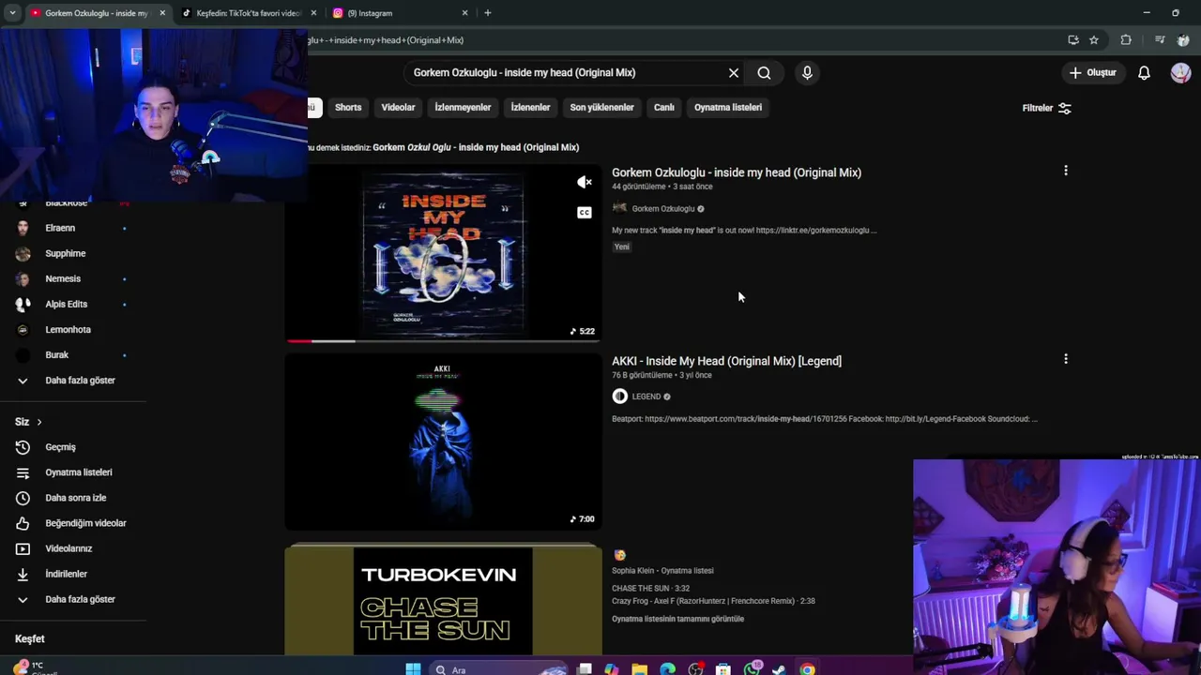This screenshot has width=1201, height=675.
Task: Click the Oluştur create button
Action: 1092,72
